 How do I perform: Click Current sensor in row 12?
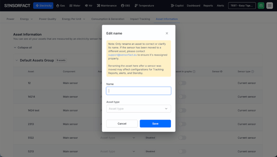coord(247,83)
